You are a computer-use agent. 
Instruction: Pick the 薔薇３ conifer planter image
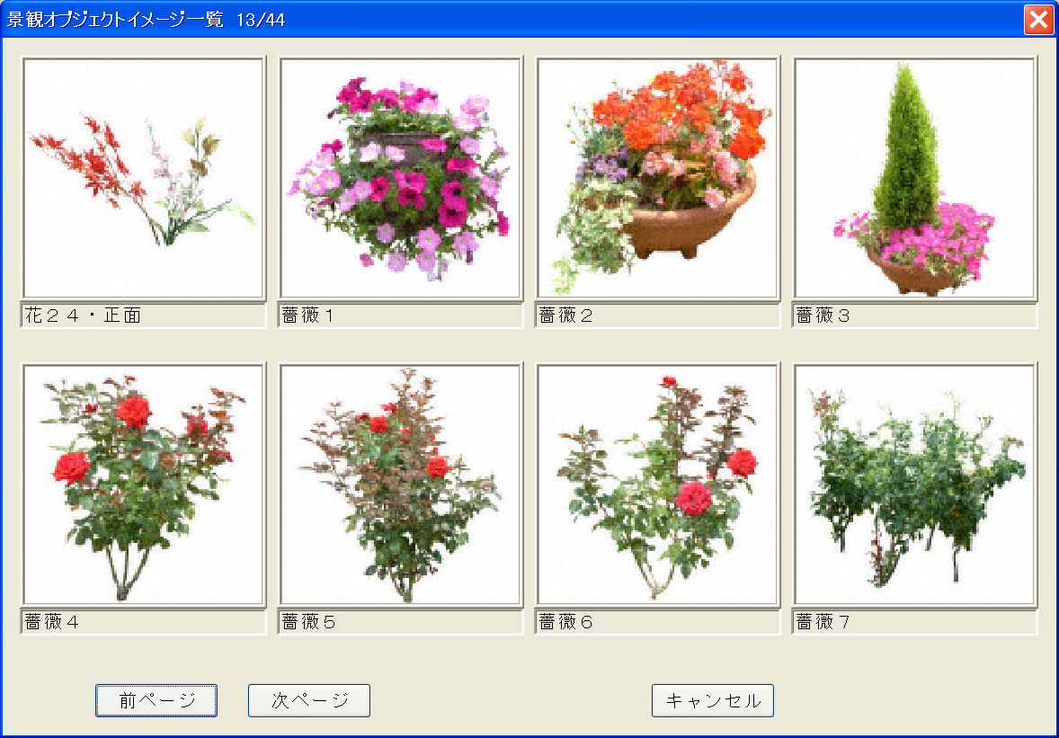915,178
